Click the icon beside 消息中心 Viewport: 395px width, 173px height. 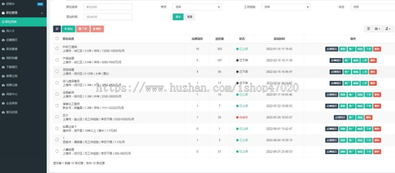3,94
